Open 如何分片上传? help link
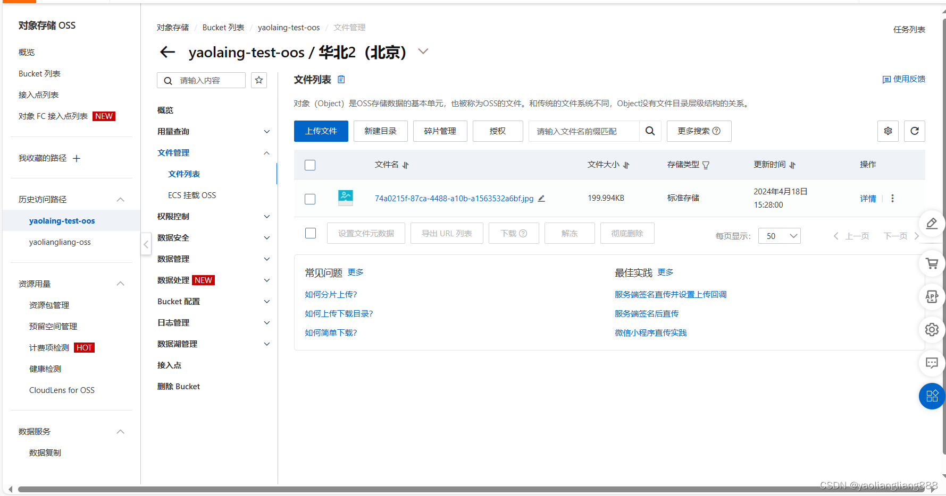Image resolution: width=946 pixels, height=496 pixels. tap(331, 295)
